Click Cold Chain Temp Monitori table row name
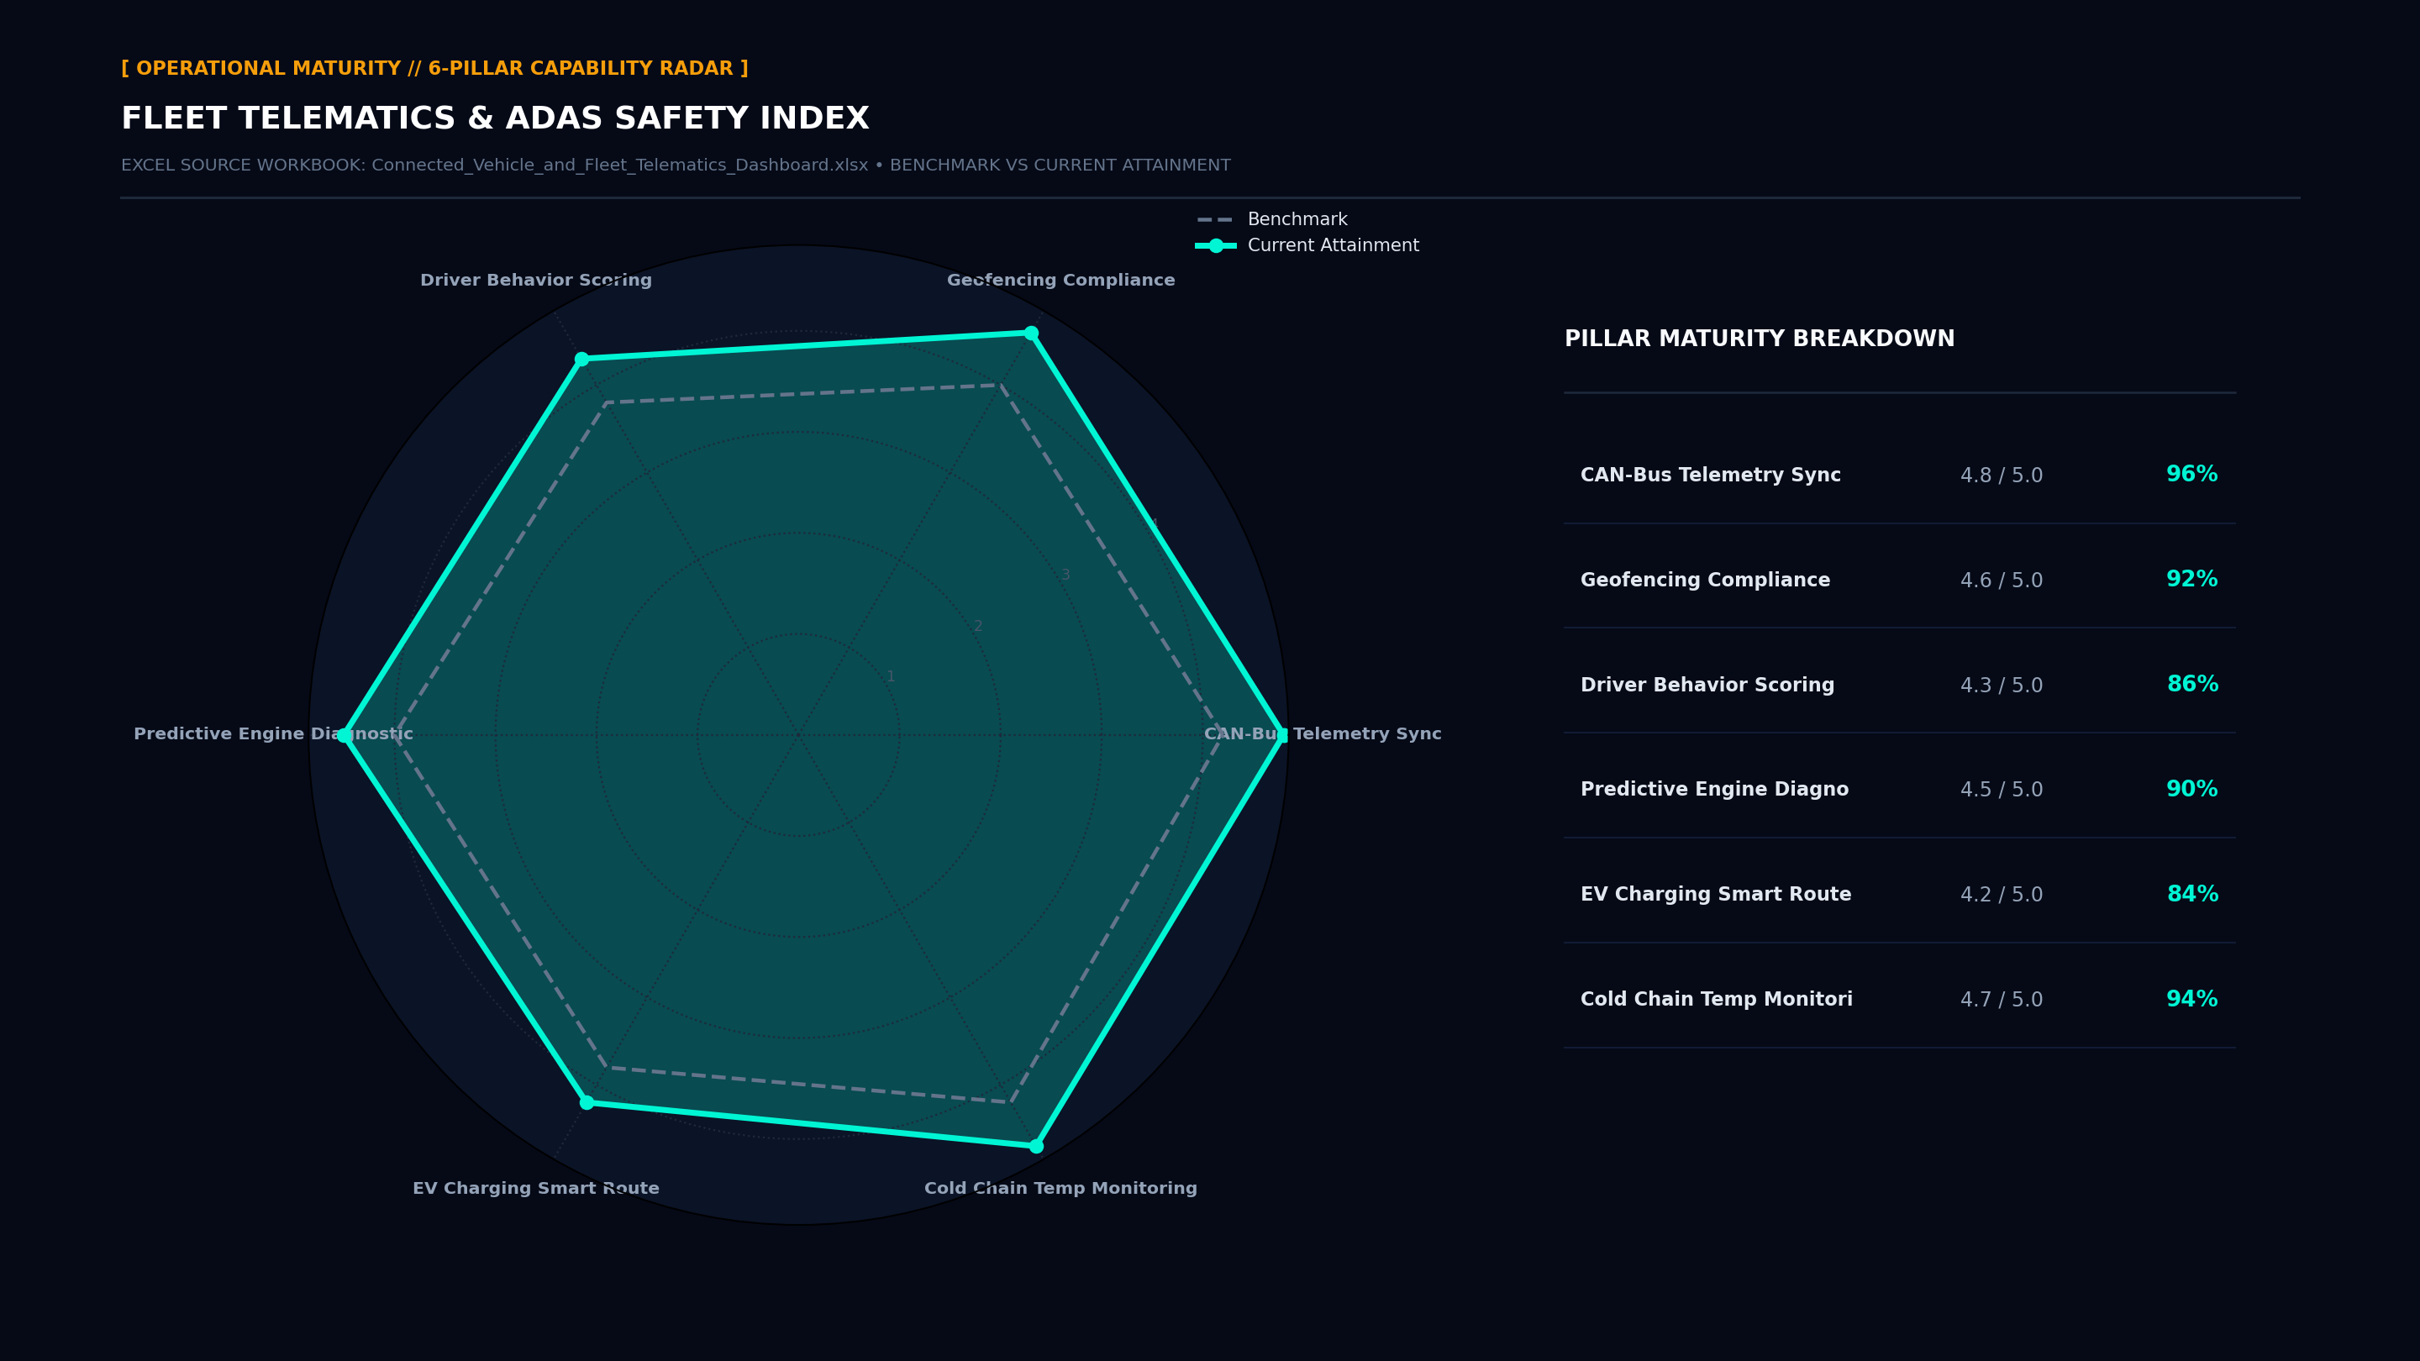2420x1361 pixels. (x=1717, y=1001)
